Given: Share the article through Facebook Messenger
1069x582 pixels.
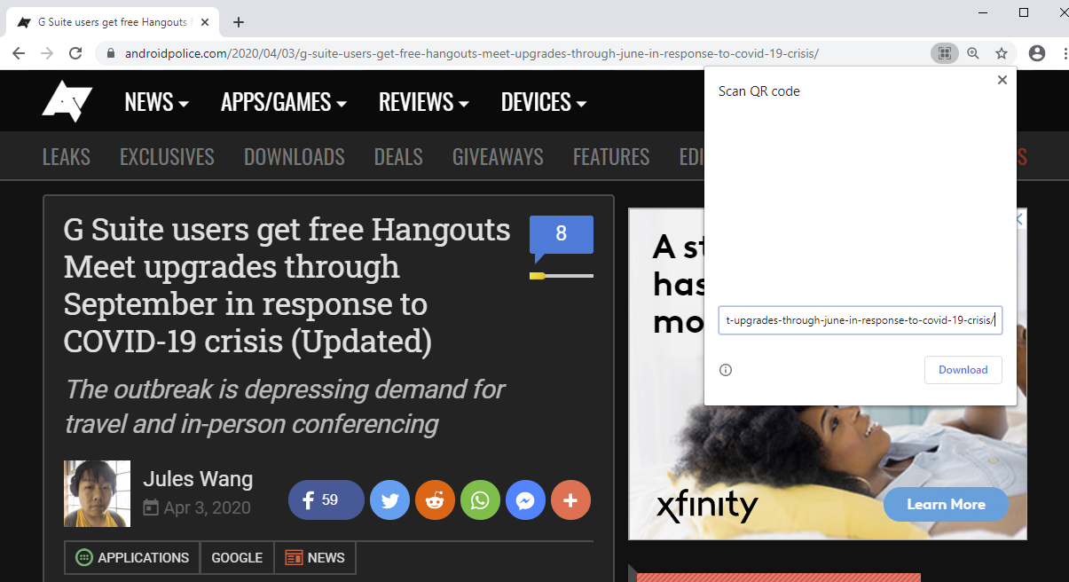Looking at the screenshot, I should tap(525, 500).
